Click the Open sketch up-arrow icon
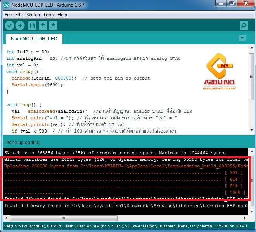The height and width of the screenshot is (232, 256). coord(43,26)
